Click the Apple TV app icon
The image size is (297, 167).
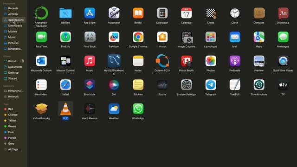click(x=283, y=85)
